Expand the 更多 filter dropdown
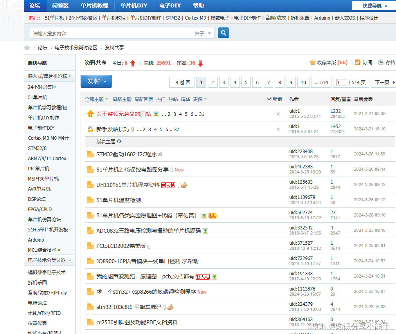 (200, 99)
